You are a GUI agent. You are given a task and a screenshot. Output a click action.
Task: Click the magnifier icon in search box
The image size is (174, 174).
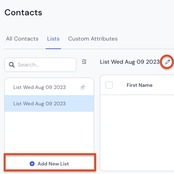click(x=12, y=65)
